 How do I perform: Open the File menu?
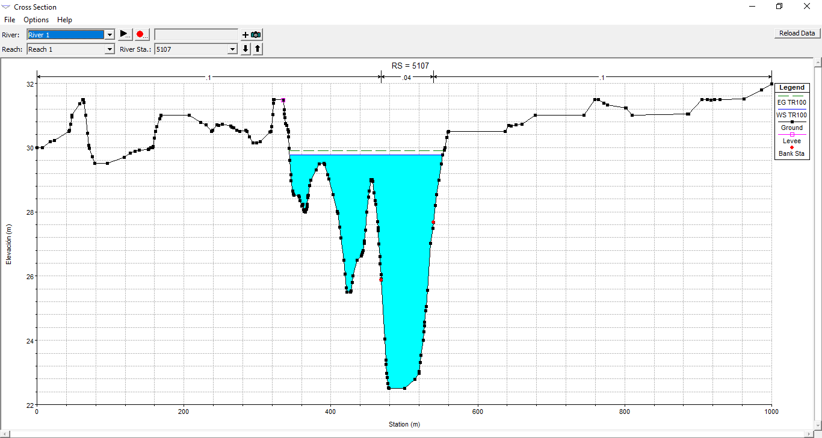(x=10, y=20)
